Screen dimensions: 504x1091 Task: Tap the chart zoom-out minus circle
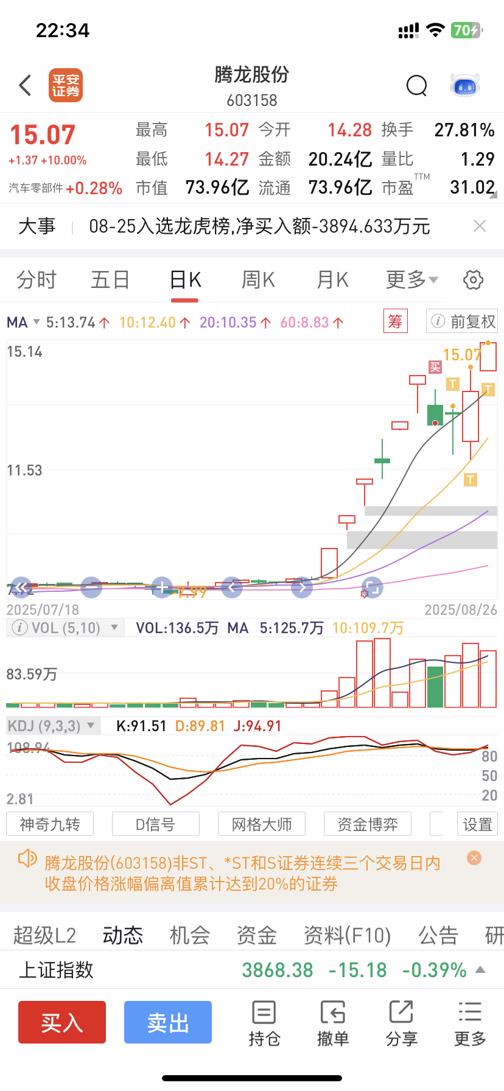tap(91, 588)
